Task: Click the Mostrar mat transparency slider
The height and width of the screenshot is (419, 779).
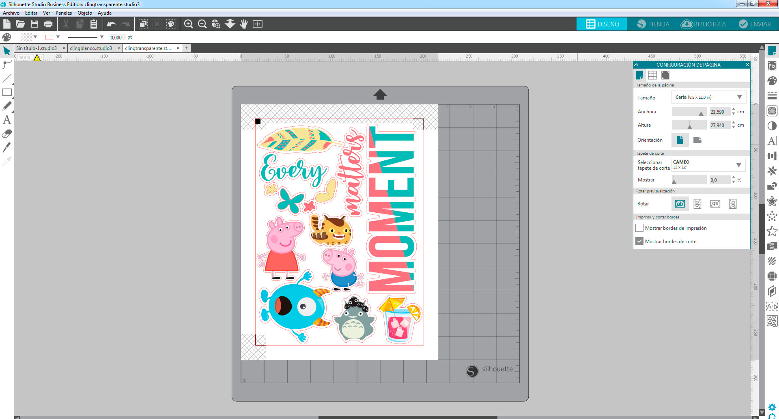Action: pyautogui.click(x=689, y=179)
